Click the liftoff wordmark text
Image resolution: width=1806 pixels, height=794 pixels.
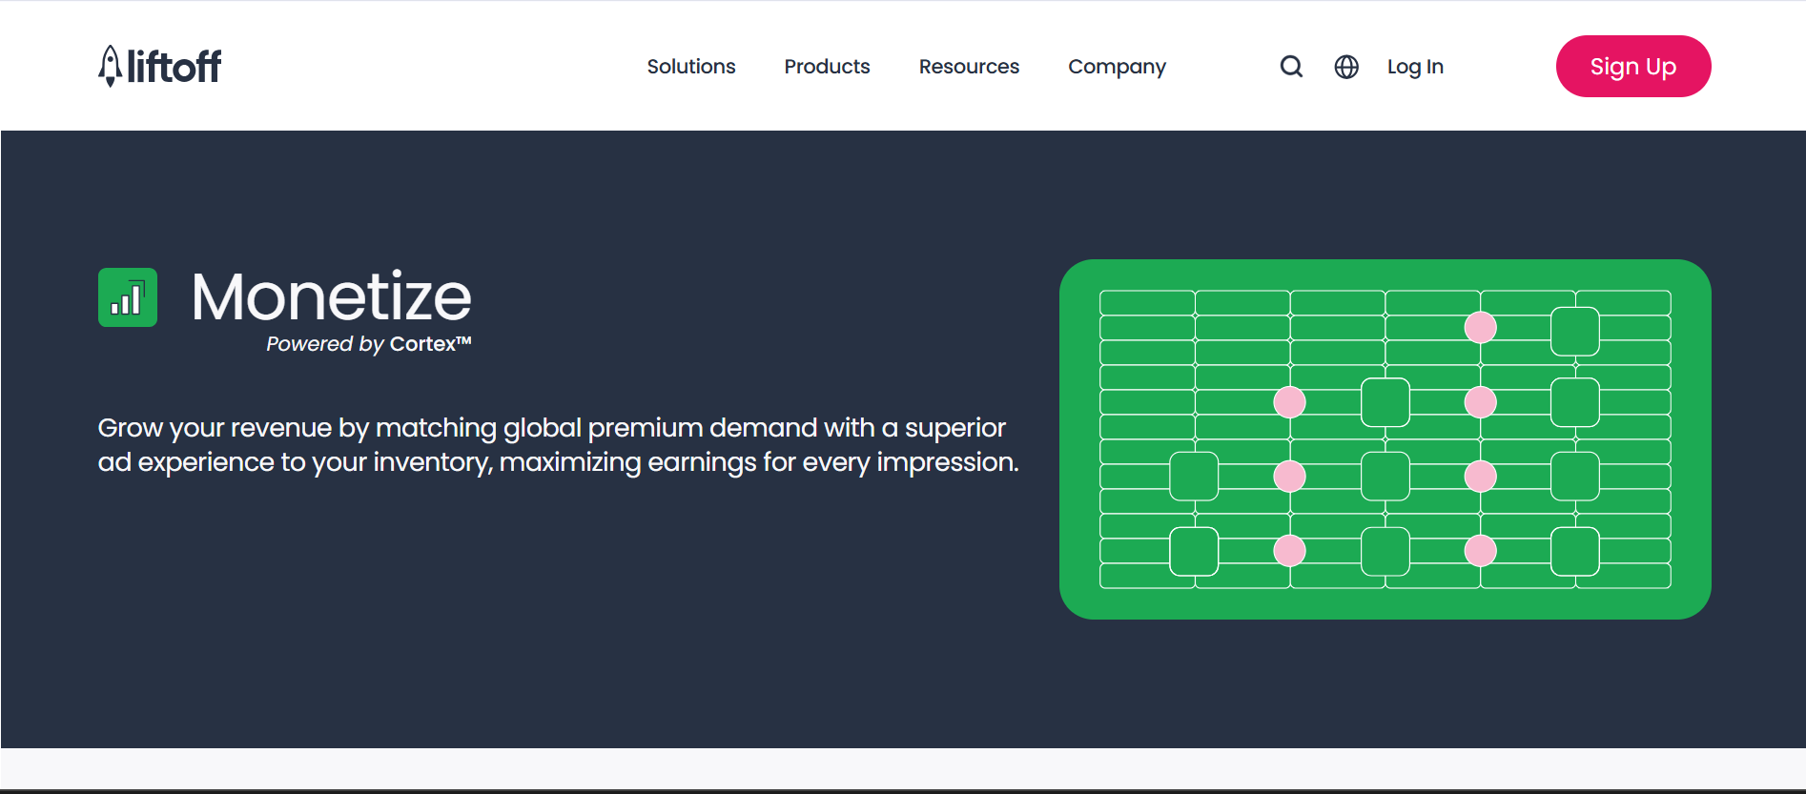[174, 66]
